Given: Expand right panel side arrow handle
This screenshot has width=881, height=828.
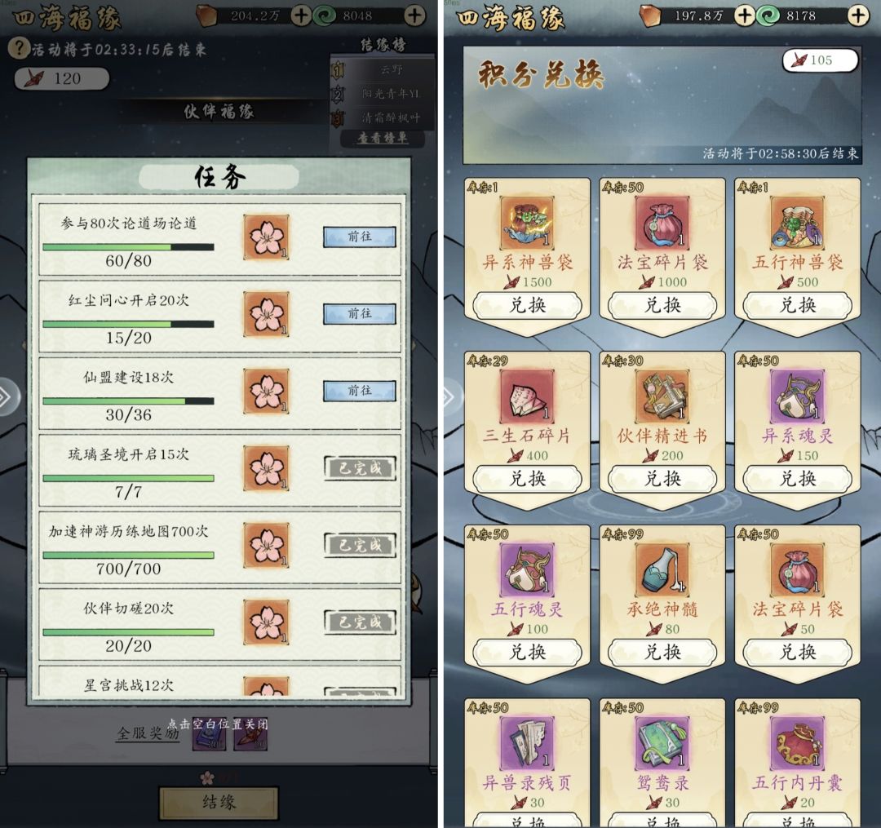Looking at the screenshot, I should (450, 397).
